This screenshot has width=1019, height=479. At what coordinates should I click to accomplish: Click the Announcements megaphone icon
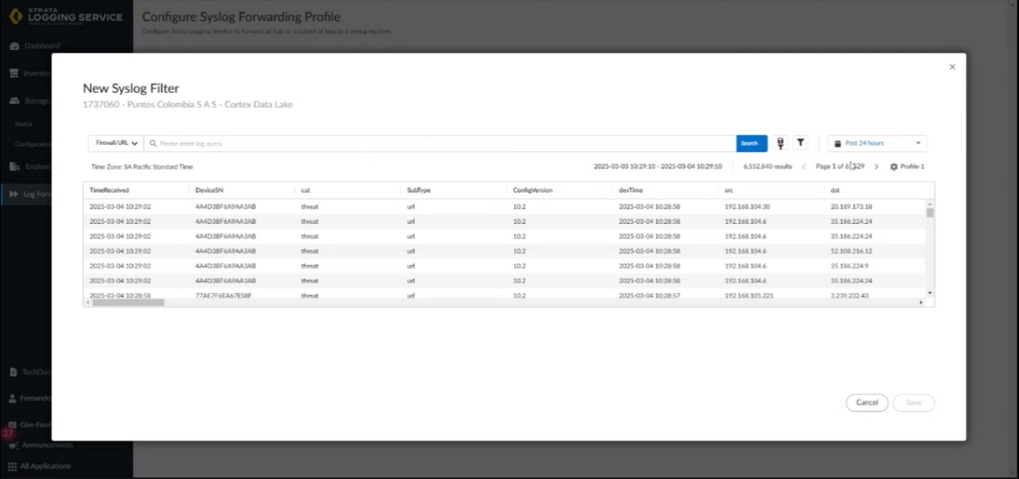[x=14, y=446]
